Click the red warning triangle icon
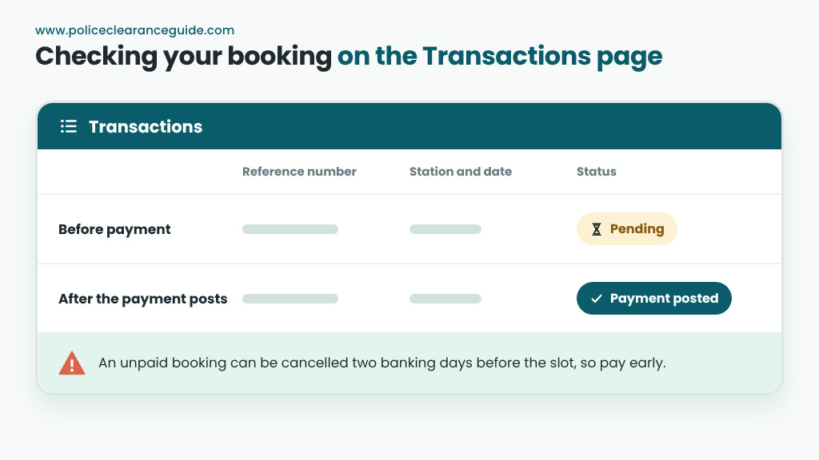This screenshot has width=819, height=460. tap(72, 363)
